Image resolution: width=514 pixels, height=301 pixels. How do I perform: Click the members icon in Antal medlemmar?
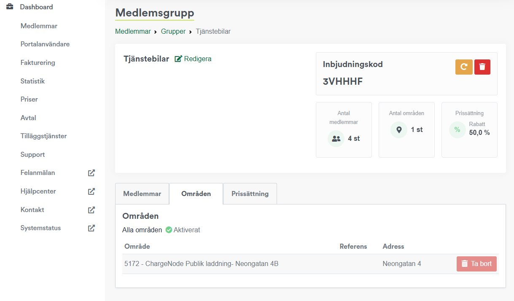point(336,139)
